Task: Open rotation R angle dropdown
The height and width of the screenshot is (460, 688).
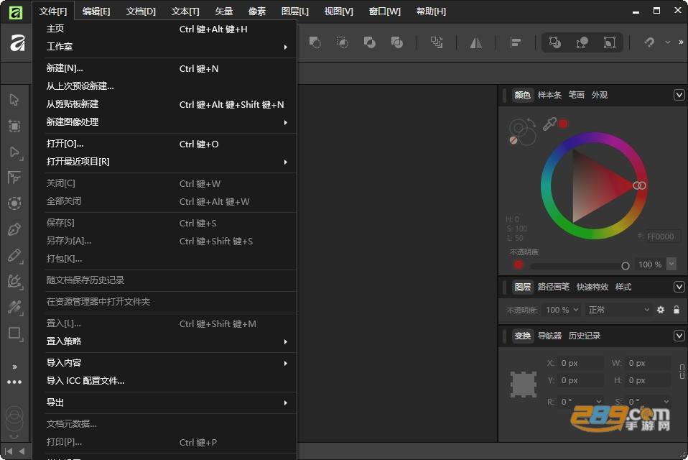Action: (x=598, y=402)
